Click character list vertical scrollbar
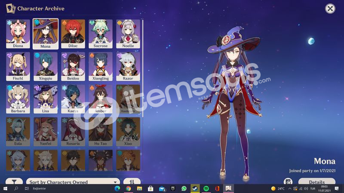The width and height of the screenshot is (344, 193). point(143,68)
